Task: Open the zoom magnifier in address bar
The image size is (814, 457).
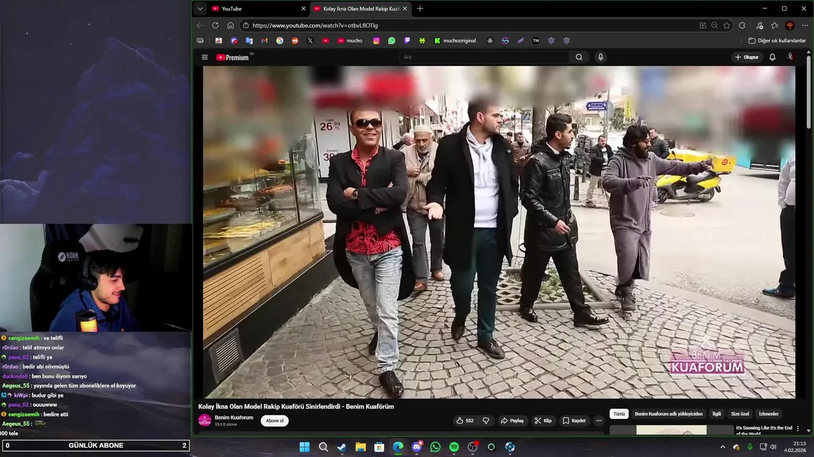Action: tap(715, 25)
